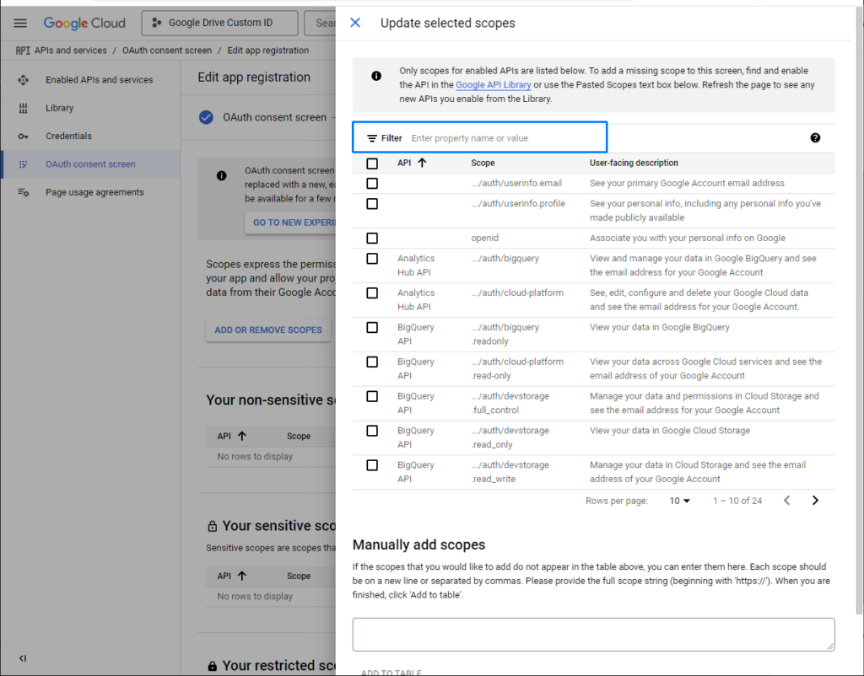
Task: Open the hamburger navigation menu
Action: pos(21,24)
